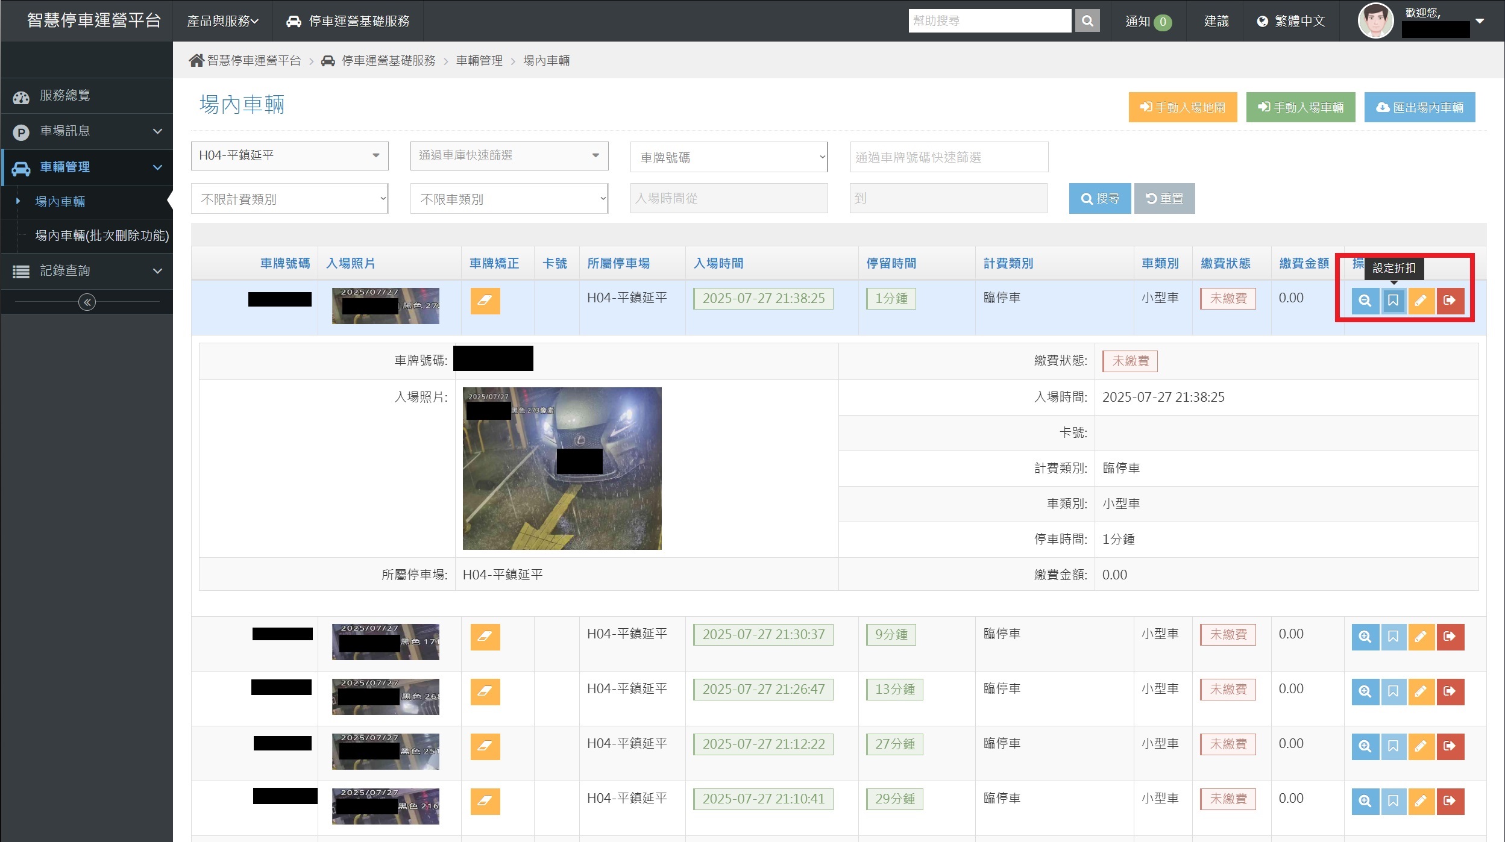Correct the plate for the 21:10:41 entry
The image size is (1505, 842).
pos(485,801)
